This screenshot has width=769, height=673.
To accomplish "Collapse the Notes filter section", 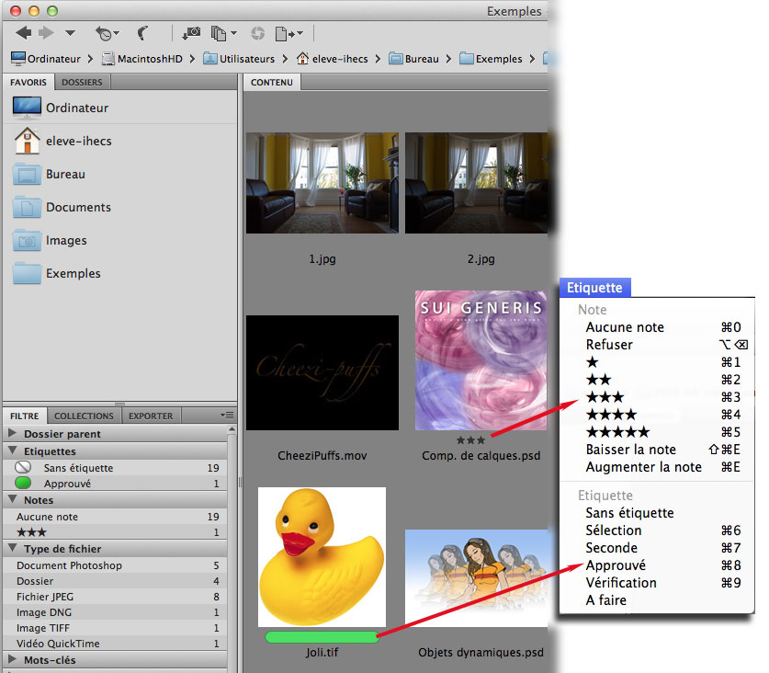I will click(x=13, y=499).
